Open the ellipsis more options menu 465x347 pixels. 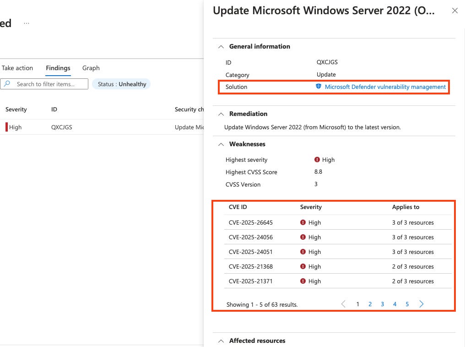point(27,23)
